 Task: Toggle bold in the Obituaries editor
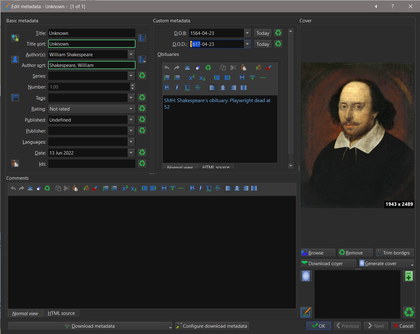pos(167,88)
